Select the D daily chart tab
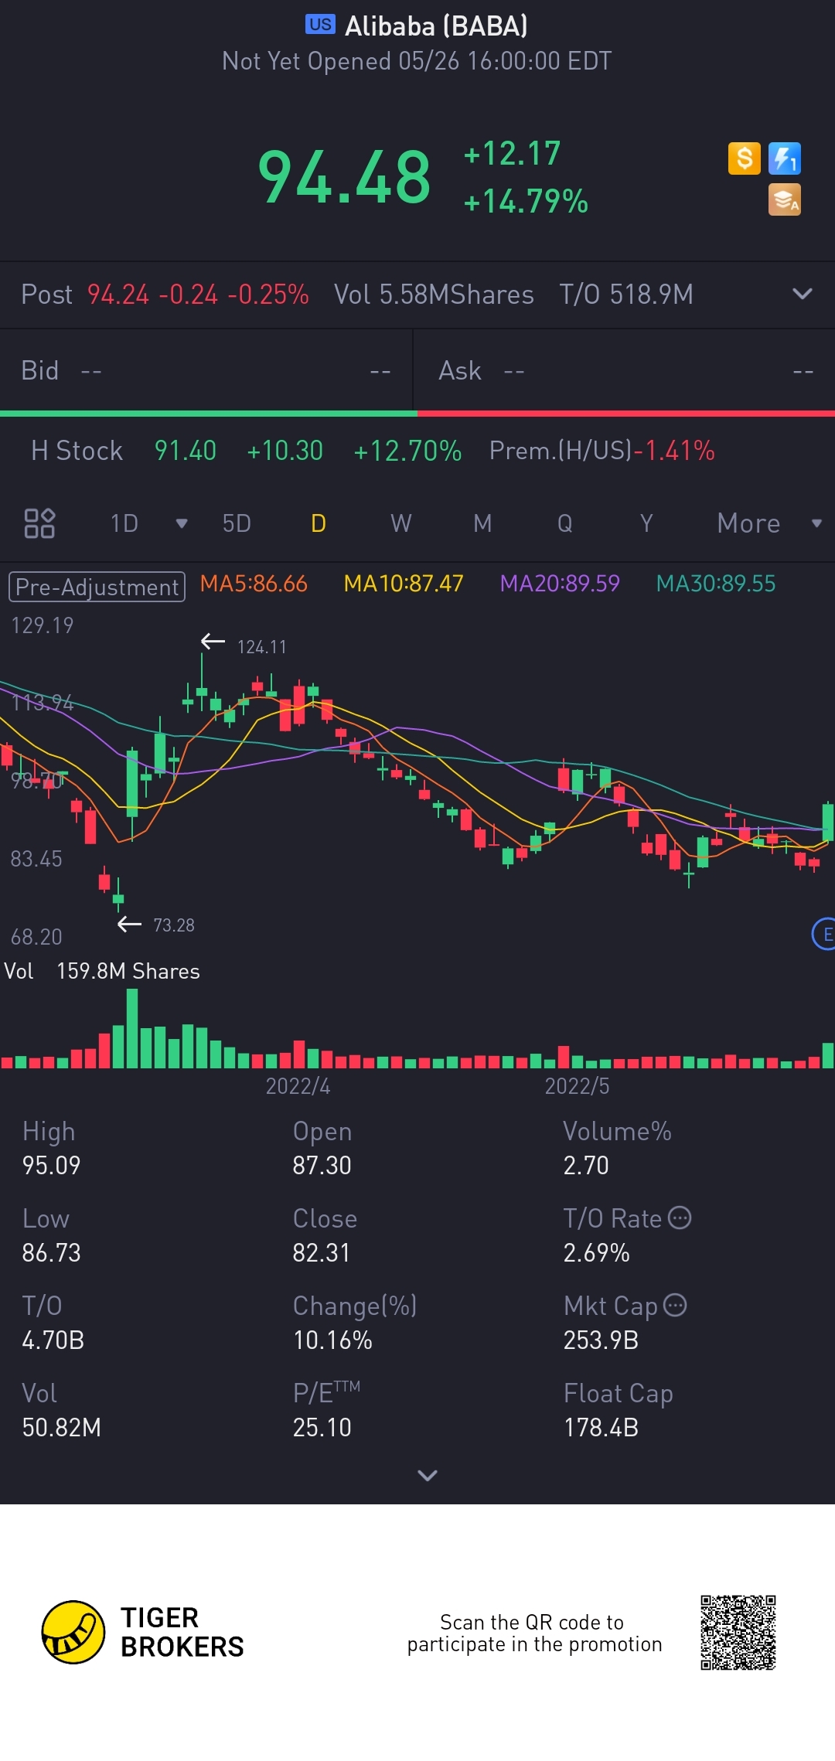835x1761 pixels. (319, 523)
